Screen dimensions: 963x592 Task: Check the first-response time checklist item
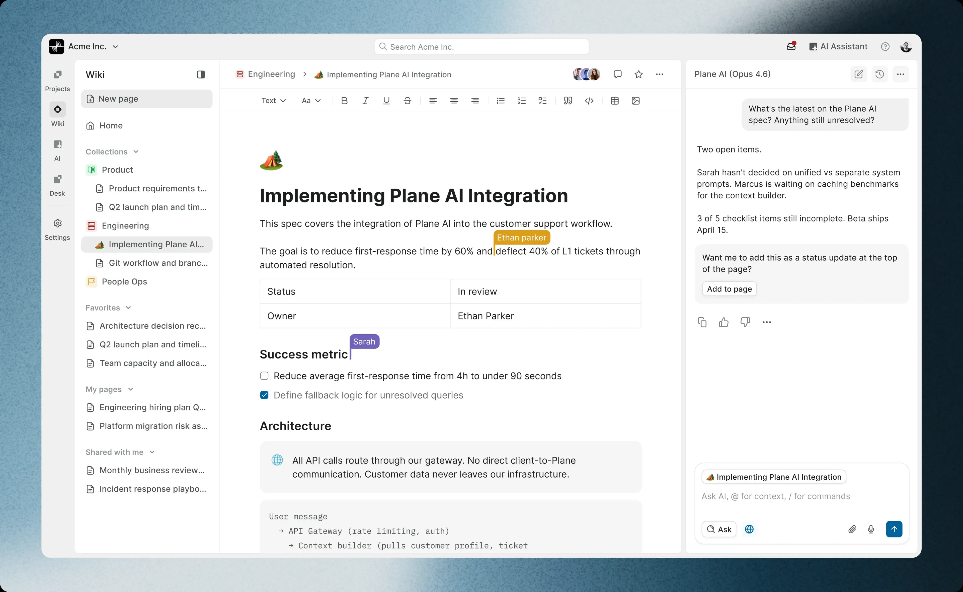click(264, 376)
